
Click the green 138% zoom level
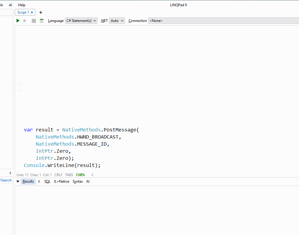pyautogui.click(x=80, y=175)
